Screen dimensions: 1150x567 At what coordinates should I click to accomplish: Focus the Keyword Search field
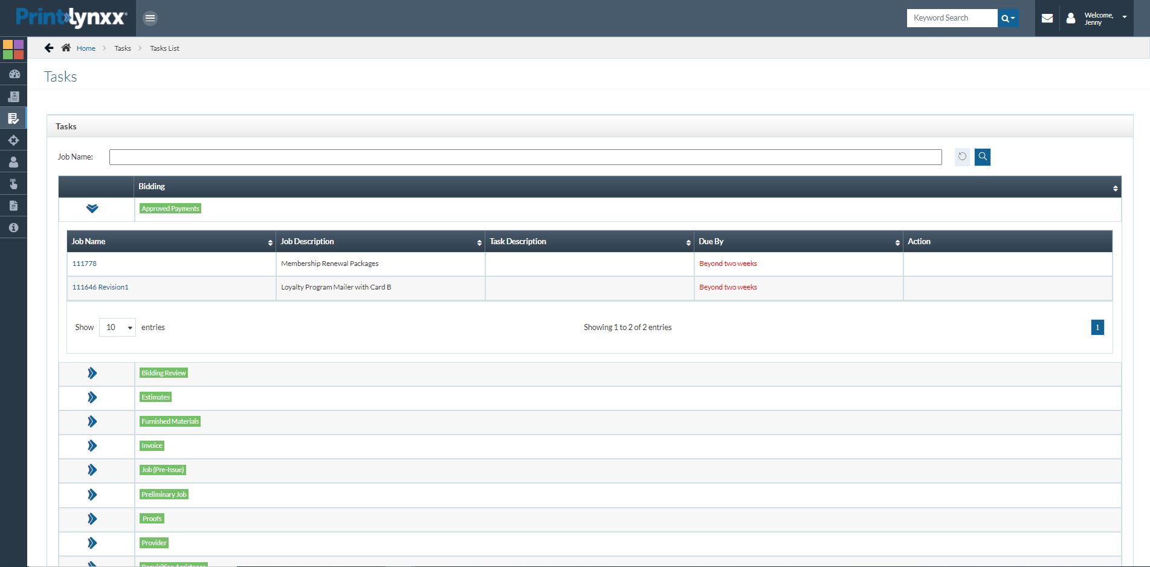pos(952,18)
